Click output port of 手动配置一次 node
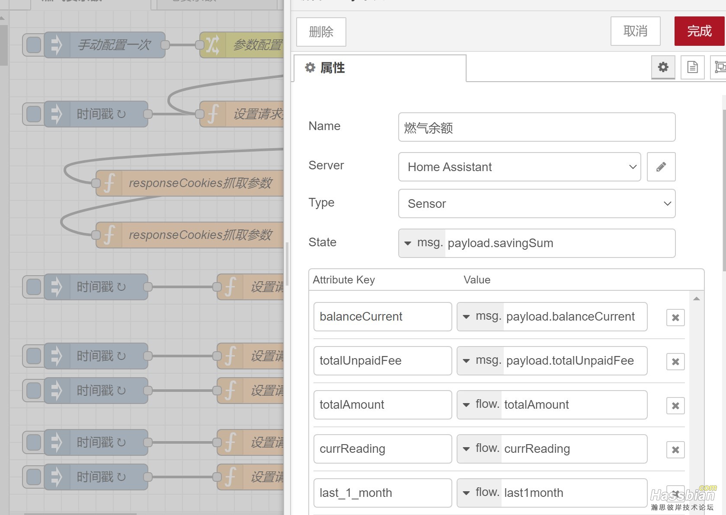The width and height of the screenshot is (726, 515). click(x=165, y=45)
